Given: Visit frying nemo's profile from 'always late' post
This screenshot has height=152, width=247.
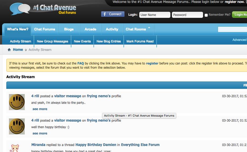Looking at the screenshot, I should coord(99,96).
